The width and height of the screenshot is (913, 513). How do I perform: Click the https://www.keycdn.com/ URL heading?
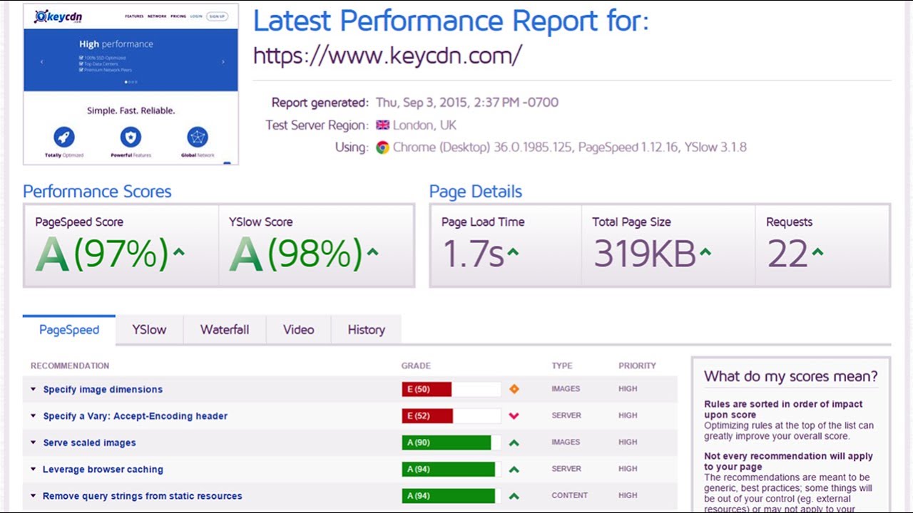coord(387,56)
